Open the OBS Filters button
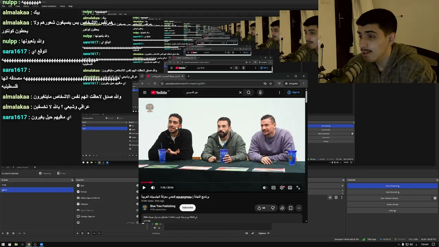 coord(61,173)
